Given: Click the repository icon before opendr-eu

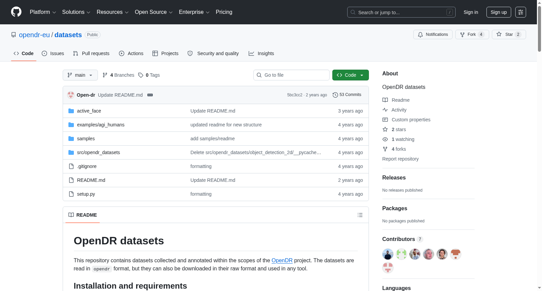Looking at the screenshot, I should (14, 35).
